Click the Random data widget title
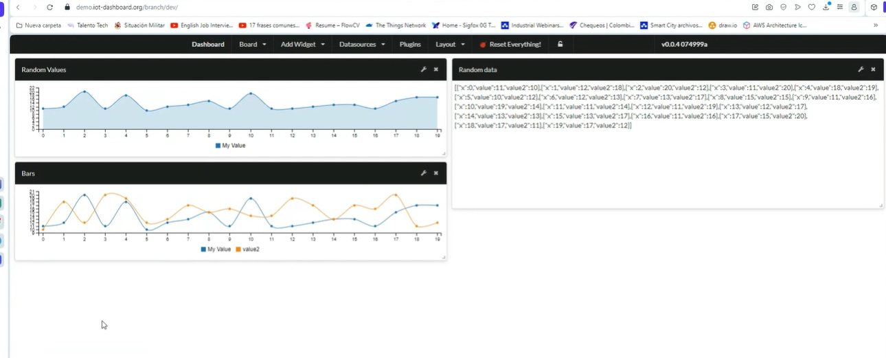The height and width of the screenshot is (358, 886). (478, 69)
